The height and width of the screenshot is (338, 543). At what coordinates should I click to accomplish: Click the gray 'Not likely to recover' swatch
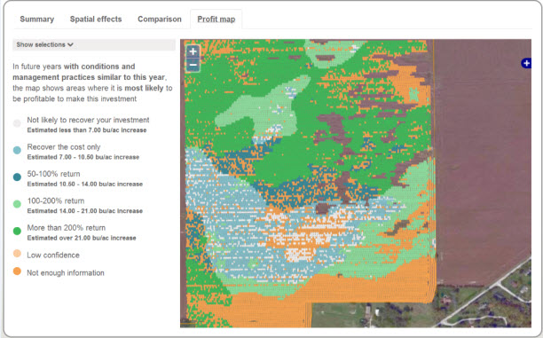[17, 123]
